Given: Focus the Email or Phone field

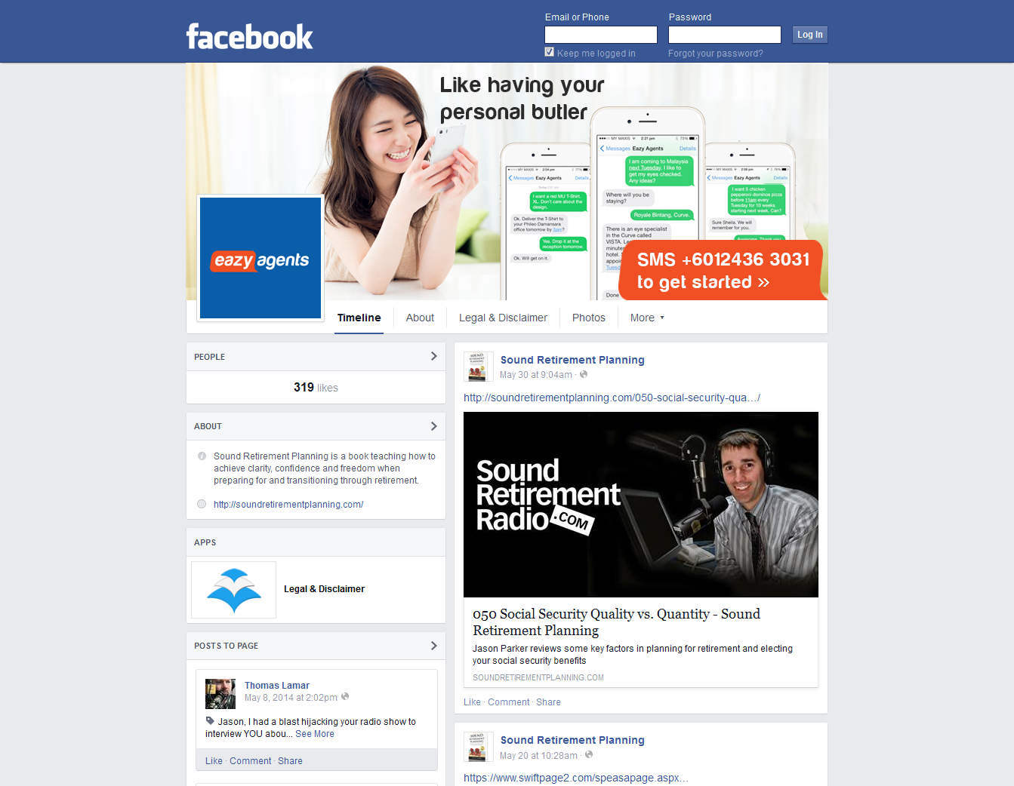Looking at the screenshot, I should point(601,35).
